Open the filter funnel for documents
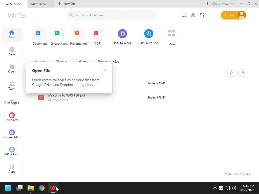Screen dimensions: 259x194 point(243,73)
